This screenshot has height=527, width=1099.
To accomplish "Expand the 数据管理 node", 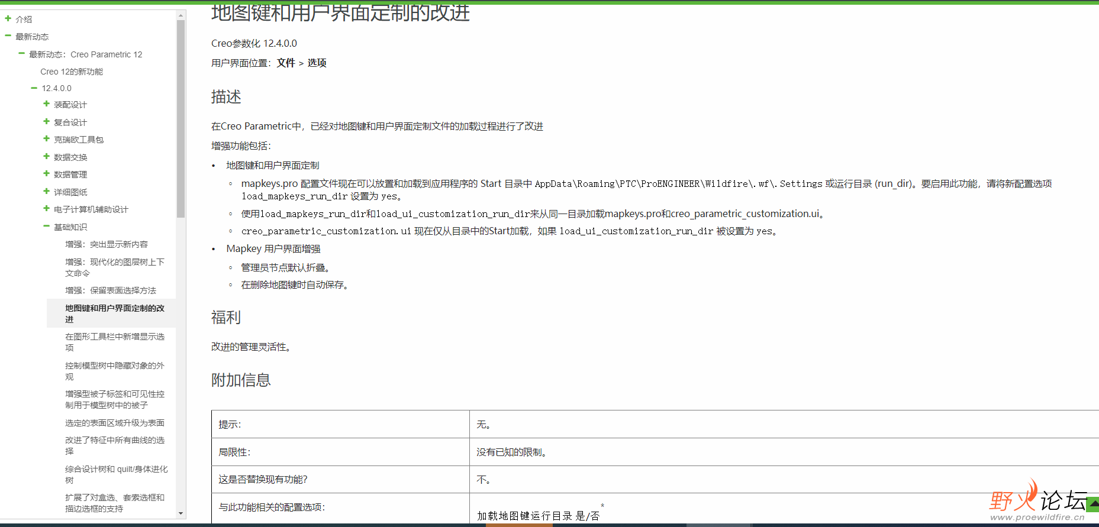I will coord(46,174).
